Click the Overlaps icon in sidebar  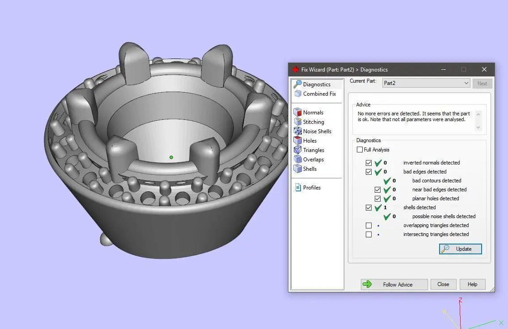(x=297, y=159)
